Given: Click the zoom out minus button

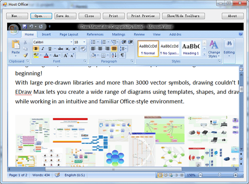Looking at the screenshot, I should 200,175.
